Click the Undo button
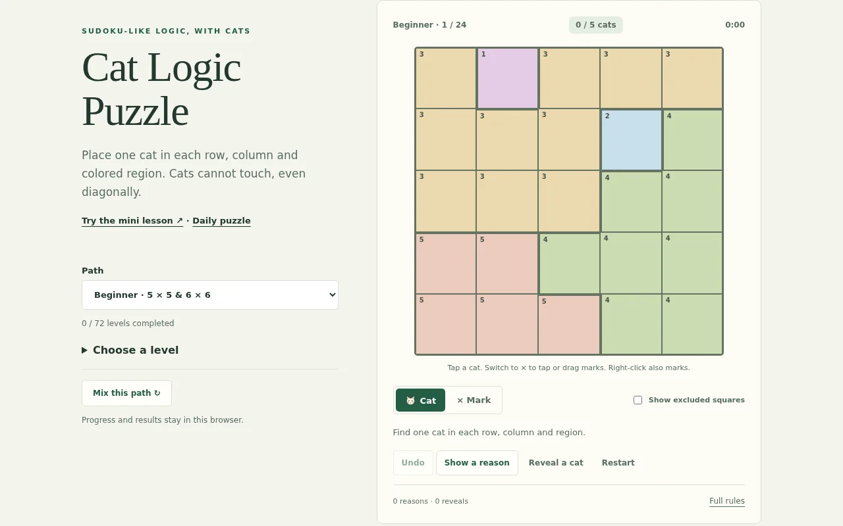The width and height of the screenshot is (843, 526). click(413, 463)
